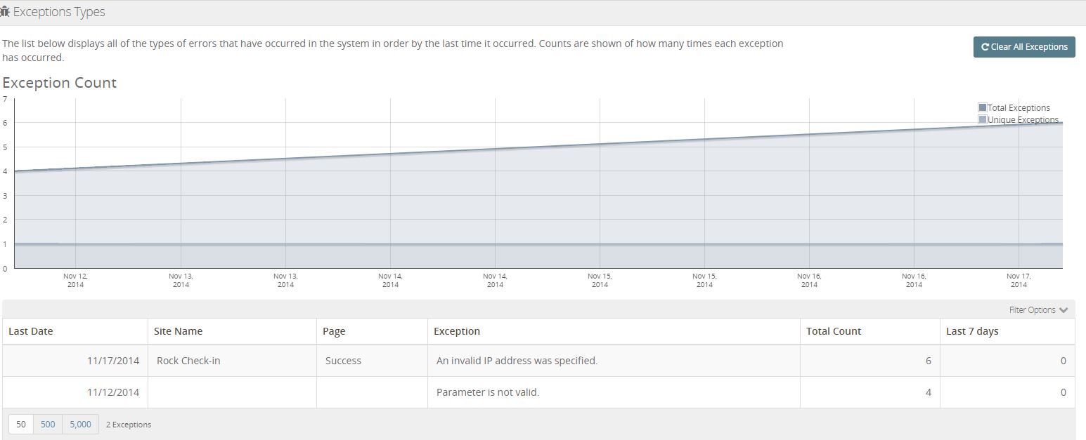1086x440 pixels.
Task: Toggle the Total Exceptions legend swatch
Action: (x=983, y=107)
